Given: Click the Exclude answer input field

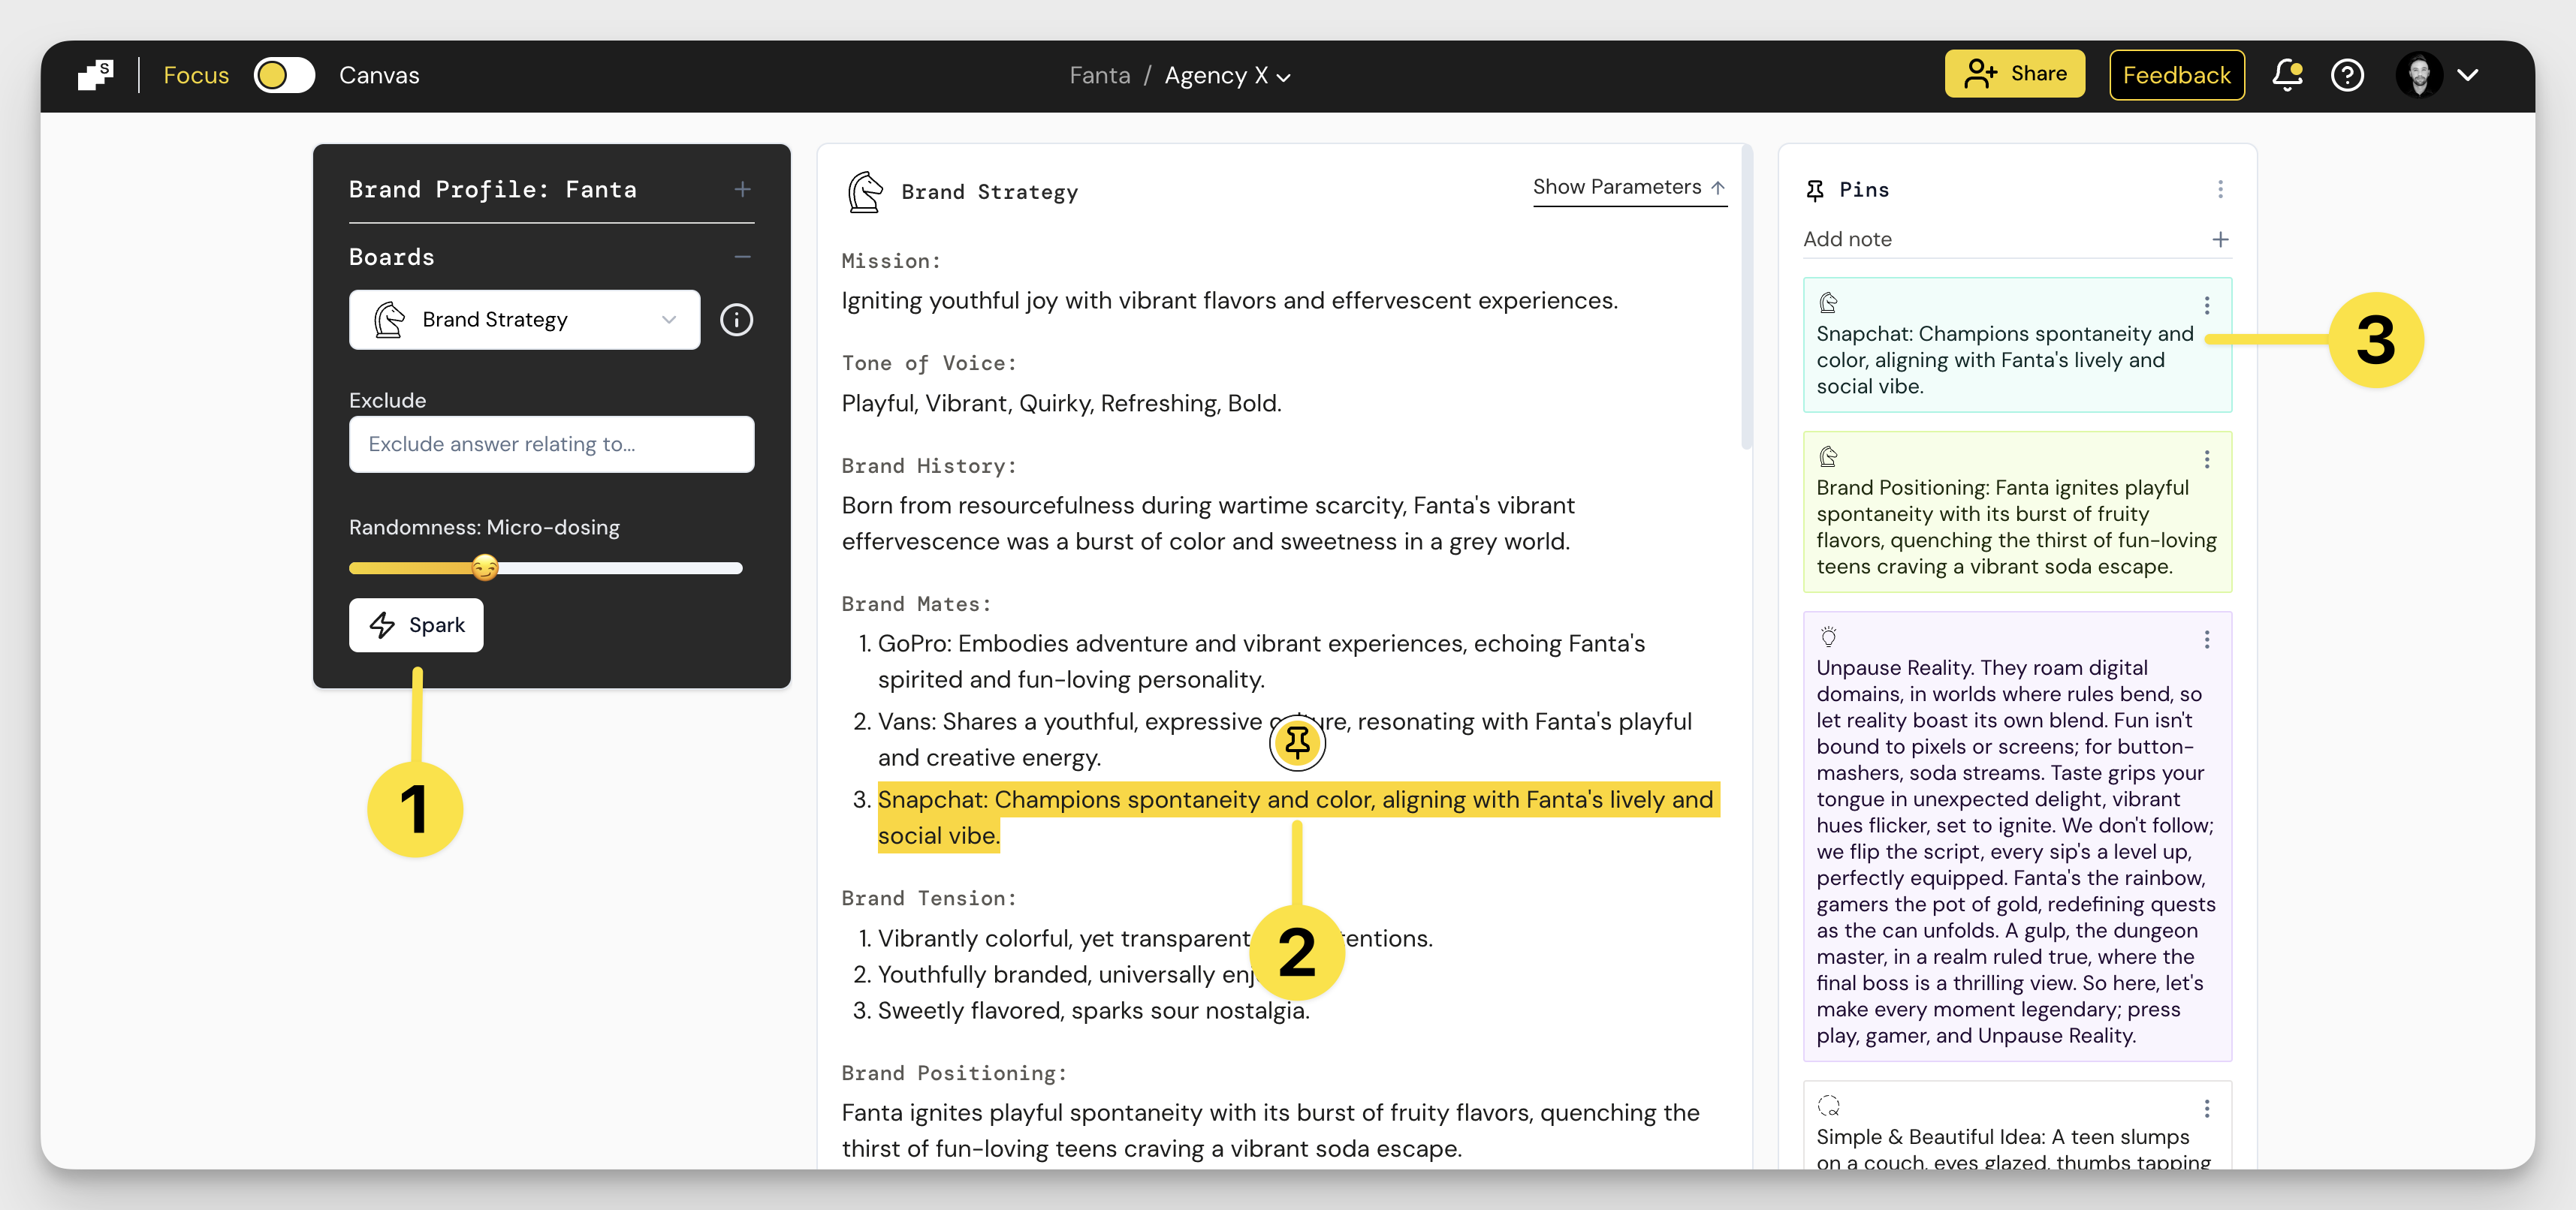Looking at the screenshot, I should pos(551,444).
